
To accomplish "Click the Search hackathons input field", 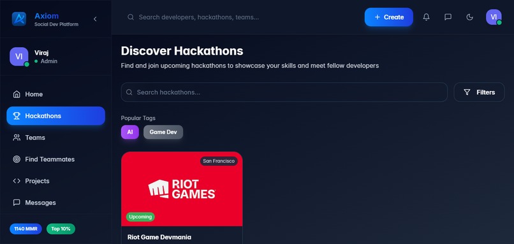I will [284, 92].
